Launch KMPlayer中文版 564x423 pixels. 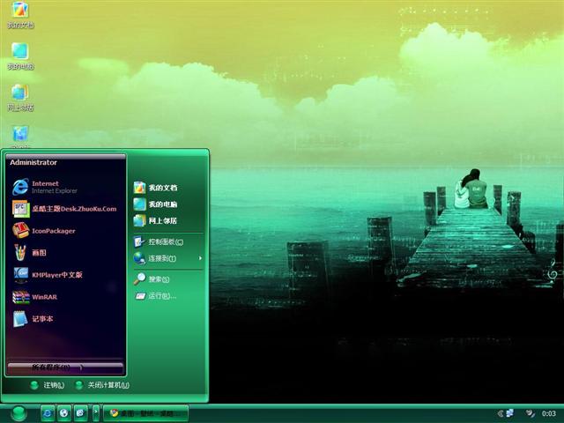pyautogui.click(x=53, y=274)
